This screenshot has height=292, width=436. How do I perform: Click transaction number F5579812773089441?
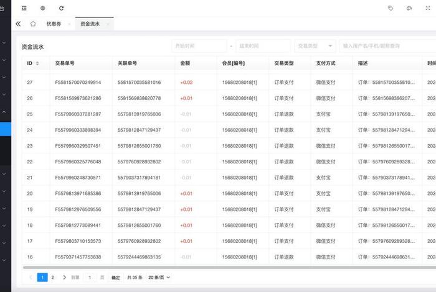click(78, 225)
